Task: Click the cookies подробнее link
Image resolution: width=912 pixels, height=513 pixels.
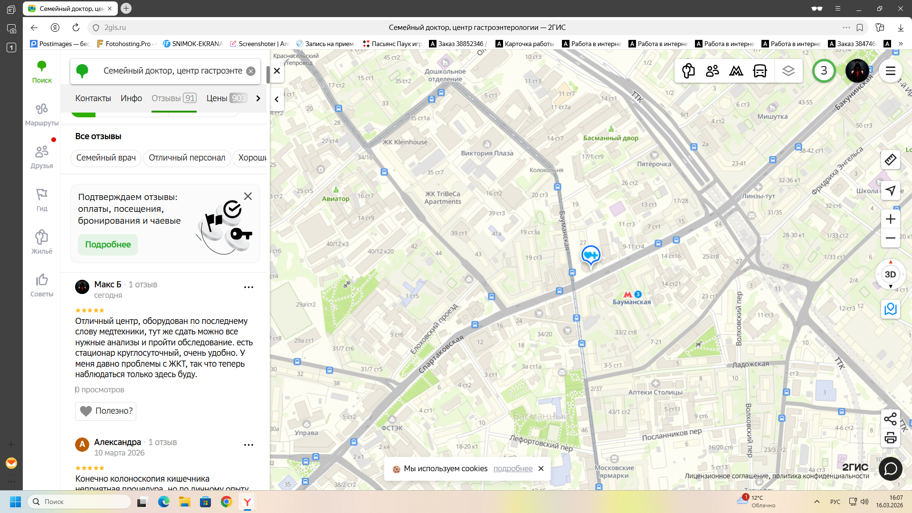Action: point(513,468)
